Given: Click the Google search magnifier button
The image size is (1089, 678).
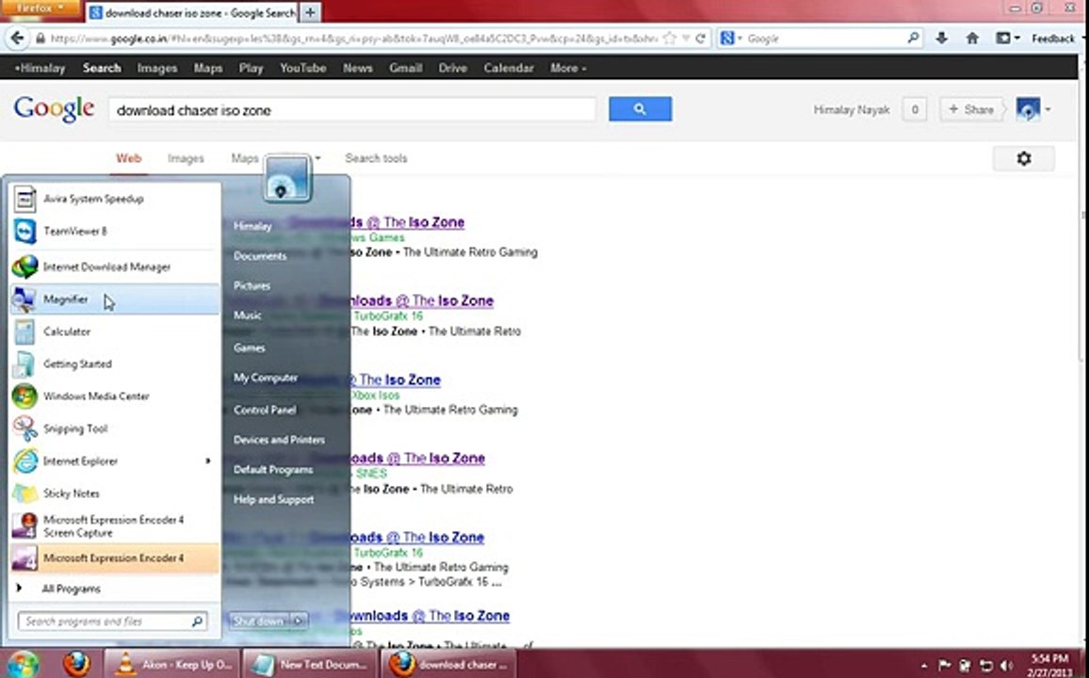Looking at the screenshot, I should [x=641, y=109].
